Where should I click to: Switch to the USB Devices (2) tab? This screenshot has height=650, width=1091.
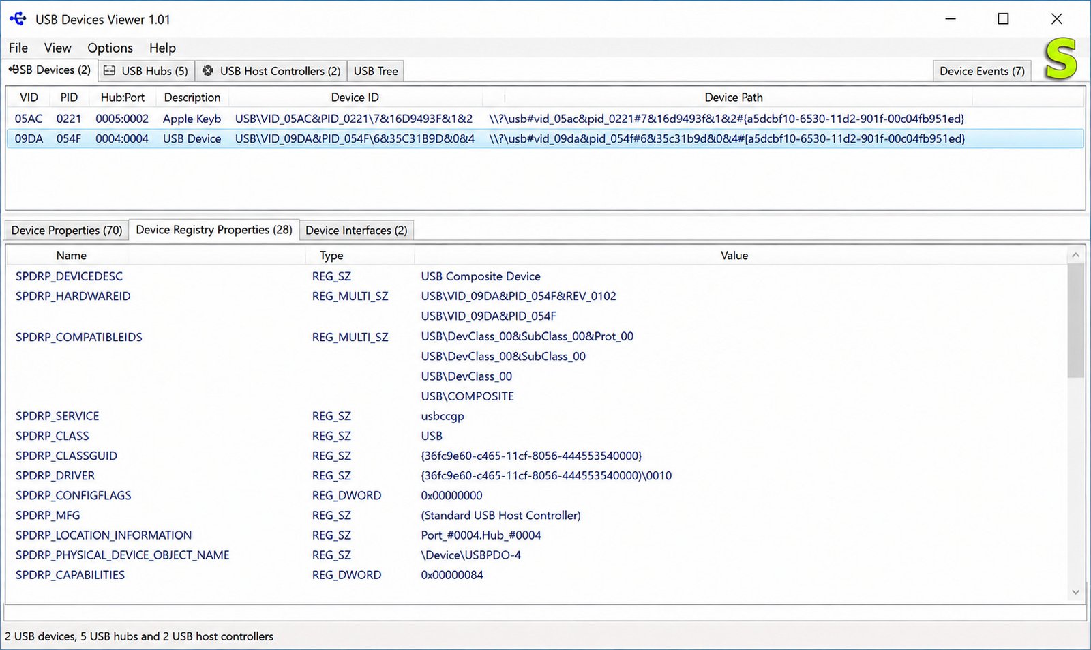(x=50, y=70)
